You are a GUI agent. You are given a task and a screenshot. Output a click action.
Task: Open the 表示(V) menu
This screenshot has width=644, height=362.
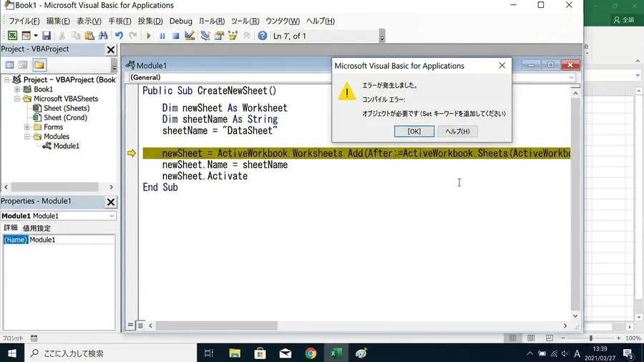(x=89, y=21)
